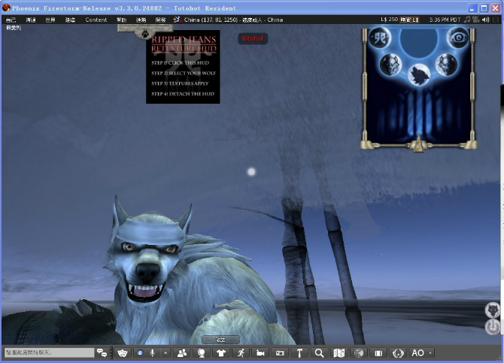Open the Content menu

96,20
